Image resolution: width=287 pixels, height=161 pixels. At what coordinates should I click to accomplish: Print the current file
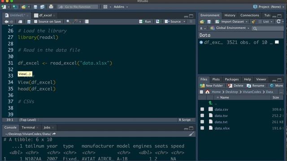(51, 7)
